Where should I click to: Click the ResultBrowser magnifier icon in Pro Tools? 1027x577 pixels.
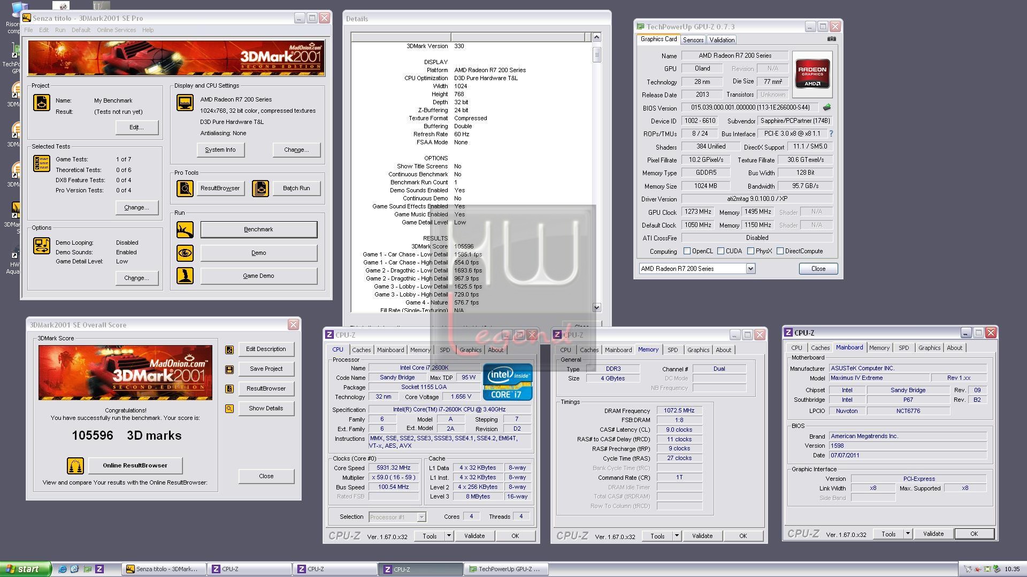click(185, 188)
